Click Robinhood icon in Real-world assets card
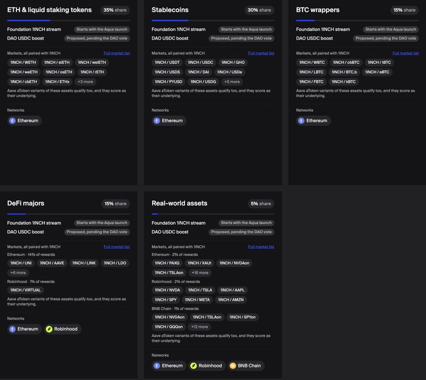 [x=194, y=366]
